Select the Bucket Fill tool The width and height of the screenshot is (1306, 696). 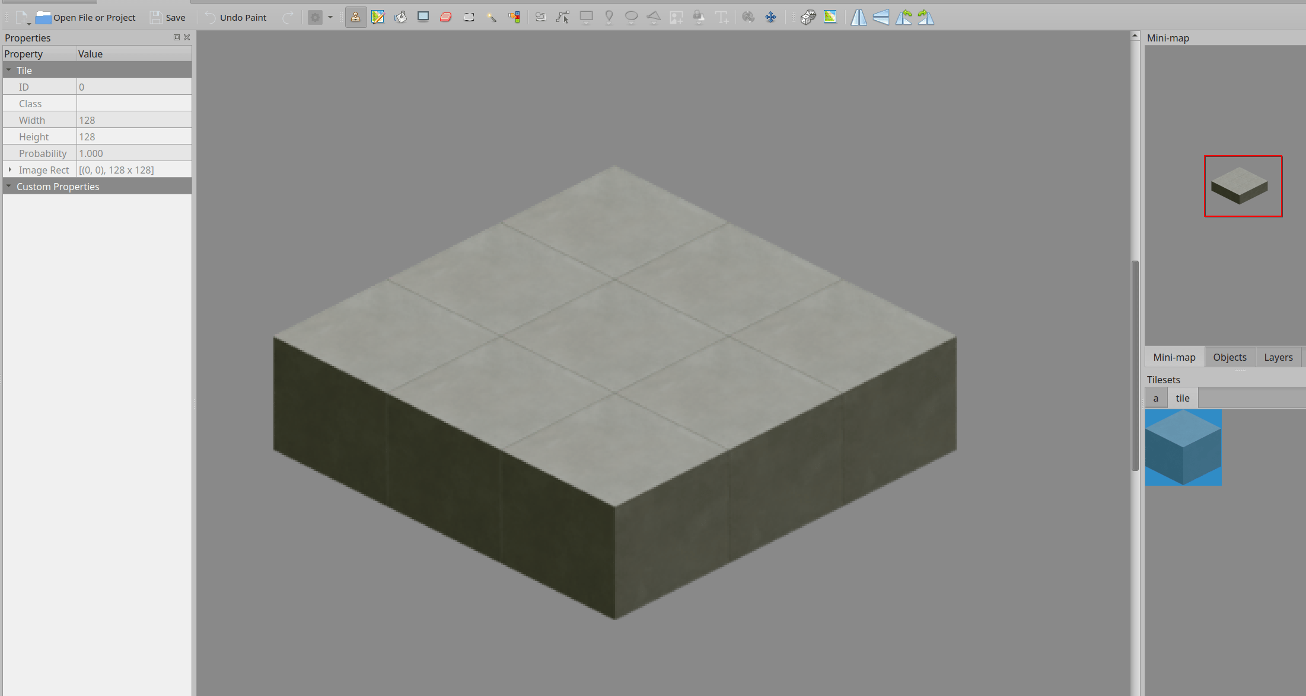coord(400,17)
